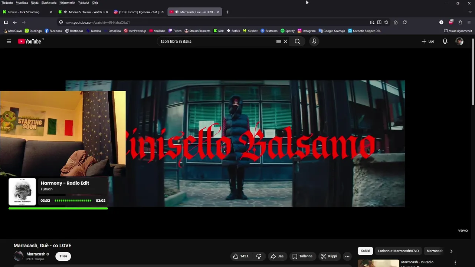This screenshot has width=475, height=267.
Task: Open the Firefox sidebar toggle icon
Action: click(x=6, y=22)
